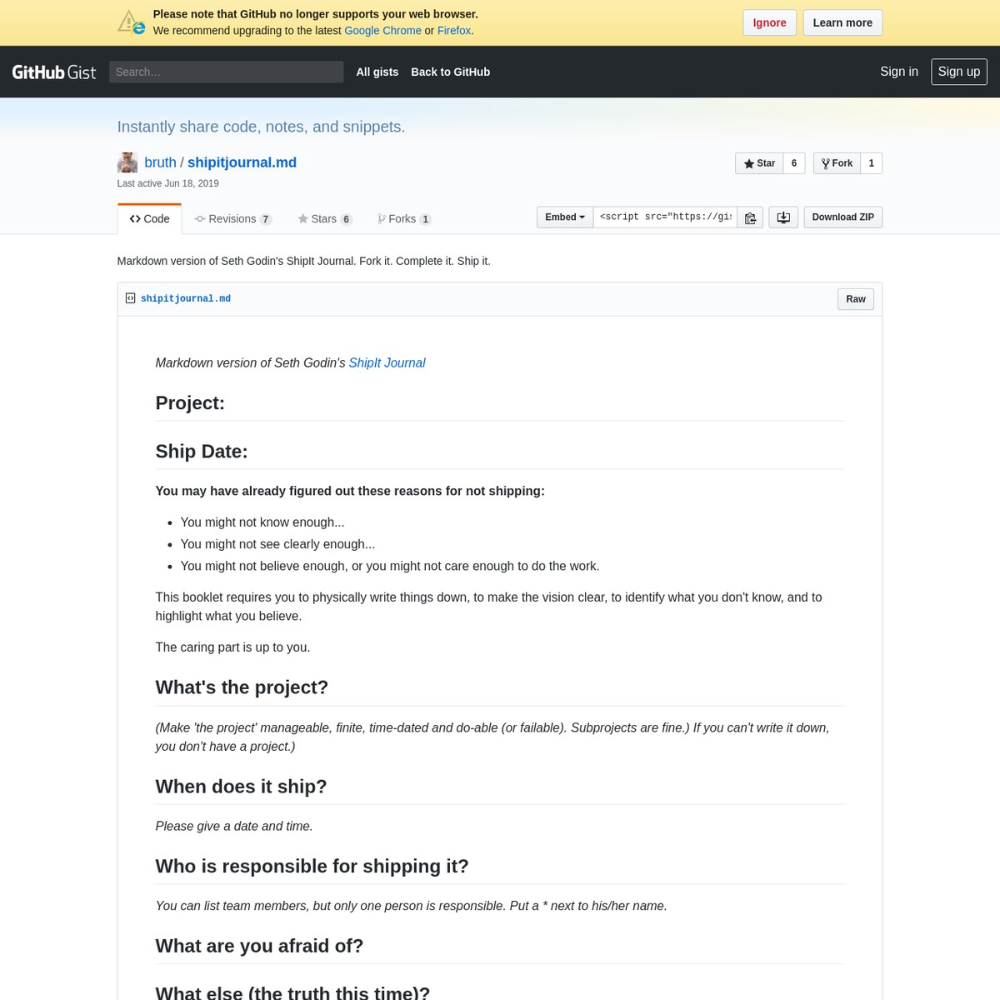Switch to the Revisions tab
Screen dimensions: 1000x1000
click(232, 218)
